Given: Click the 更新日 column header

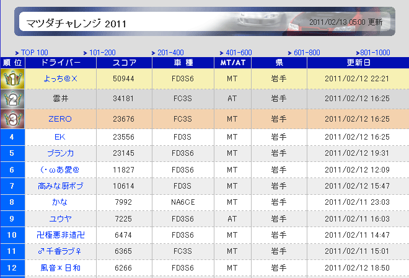Looking at the screenshot, I should 358,63.
